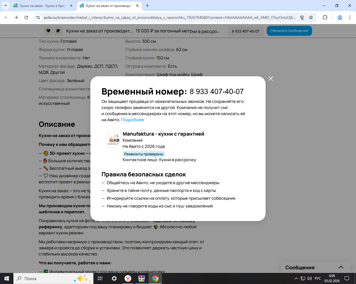Click the Общайтесь на Авито safety rule
Viewport: 356px width, 284px height.
(163, 183)
